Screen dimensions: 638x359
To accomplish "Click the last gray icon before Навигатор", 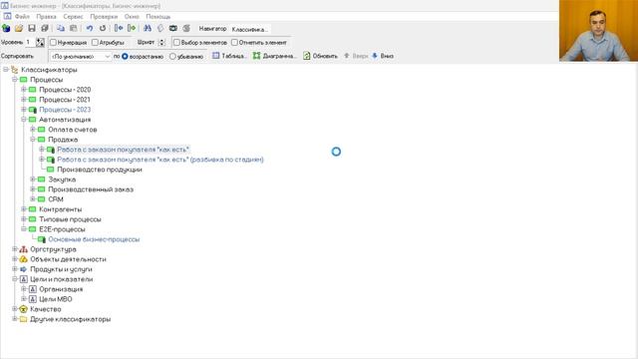I will 186,29.
